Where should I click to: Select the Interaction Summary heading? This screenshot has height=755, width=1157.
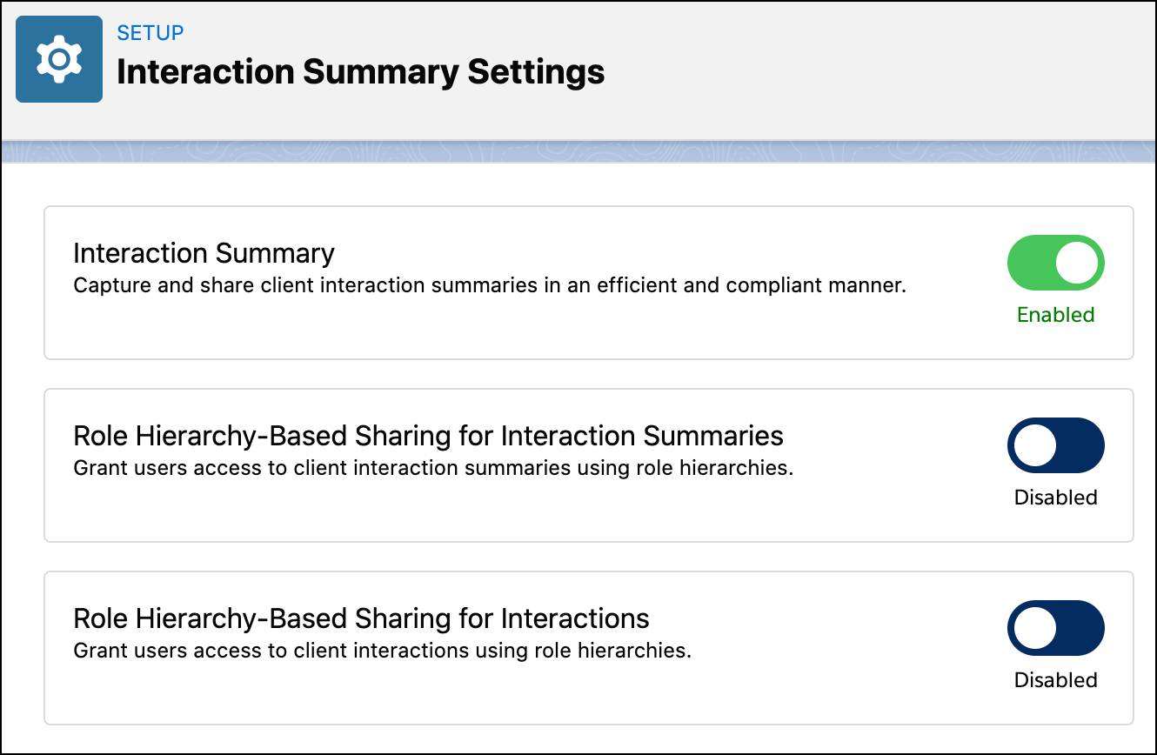204,253
